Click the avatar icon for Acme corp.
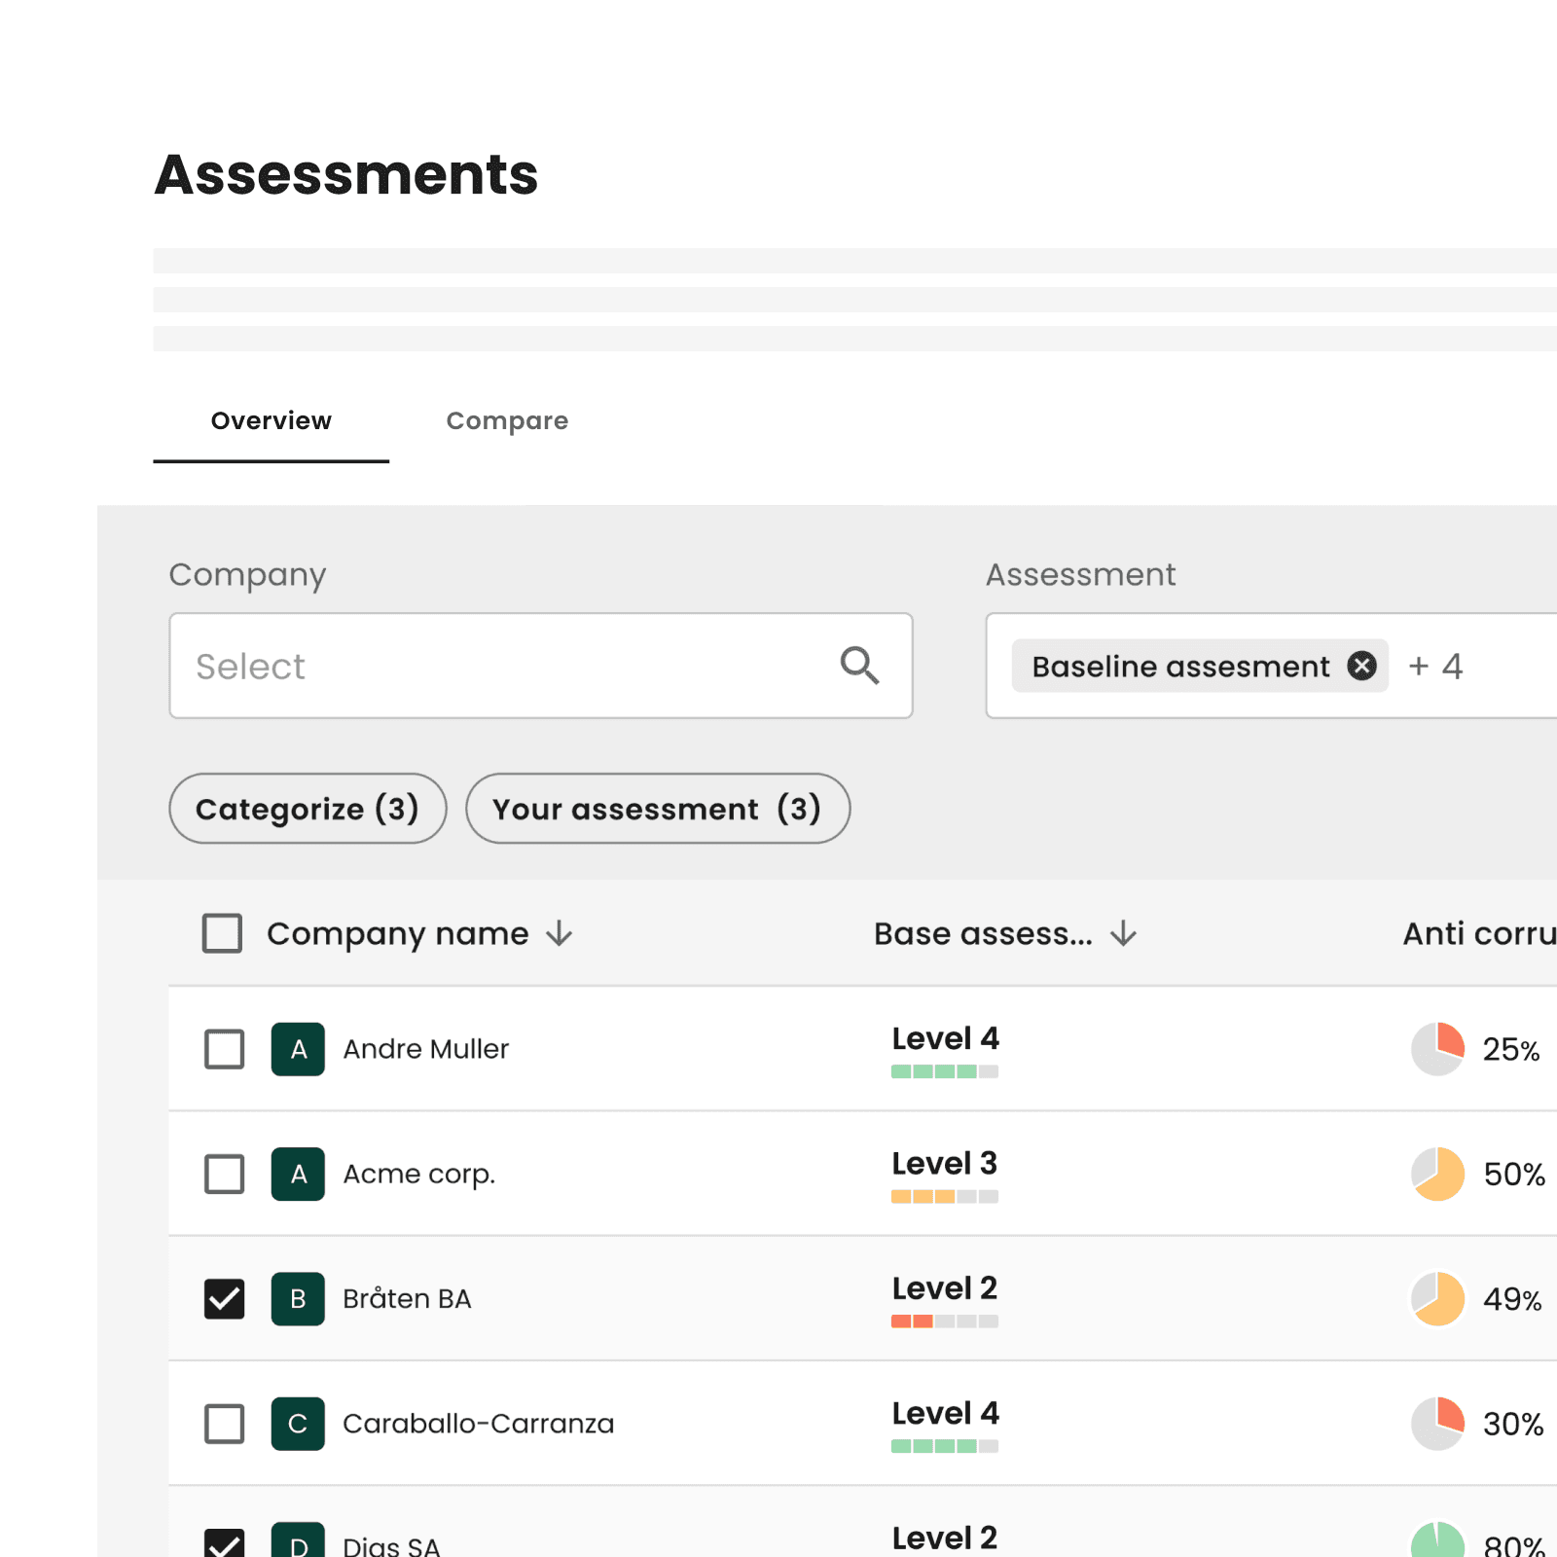The width and height of the screenshot is (1557, 1557). pos(298,1175)
